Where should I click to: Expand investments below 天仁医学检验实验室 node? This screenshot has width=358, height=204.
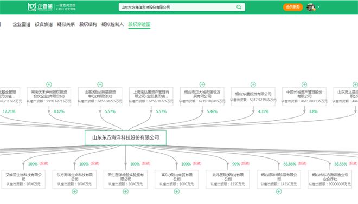pyautogui.click(x=126, y=192)
